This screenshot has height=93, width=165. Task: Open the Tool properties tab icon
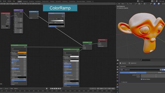pyautogui.click(x=118, y=64)
